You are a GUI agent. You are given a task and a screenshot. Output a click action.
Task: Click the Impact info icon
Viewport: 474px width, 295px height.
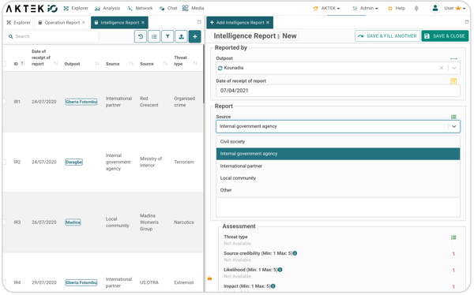(x=273, y=286)
